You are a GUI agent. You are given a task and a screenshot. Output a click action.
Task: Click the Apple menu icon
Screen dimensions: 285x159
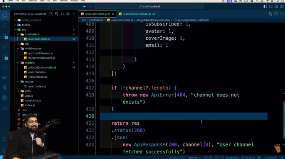3,1
